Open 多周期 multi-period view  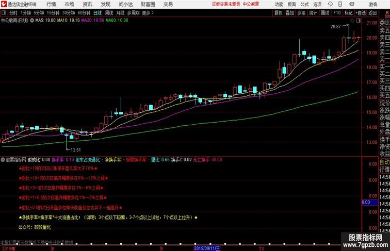133,13
